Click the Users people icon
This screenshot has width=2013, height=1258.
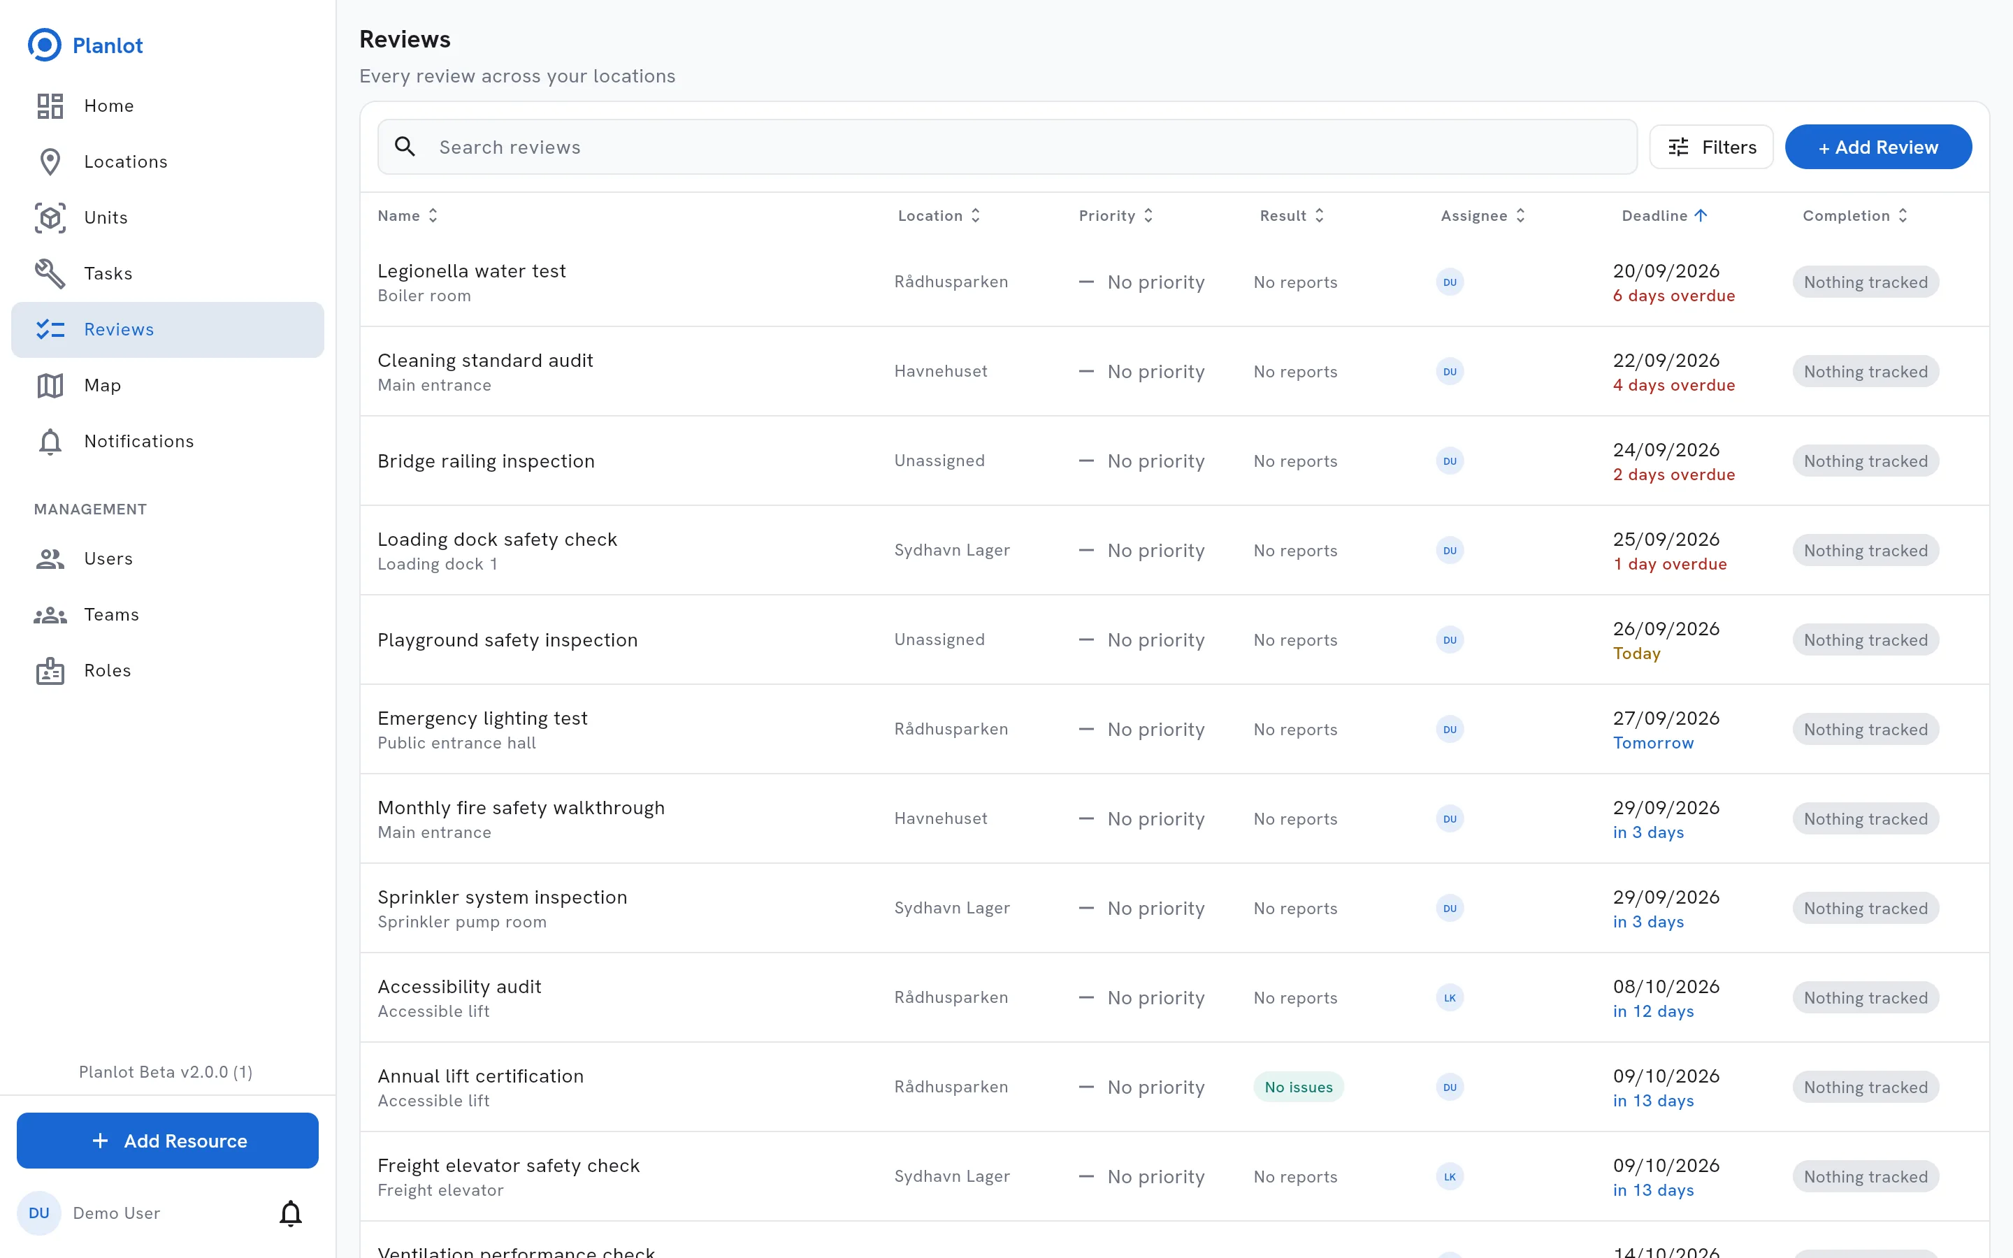coord(50,558)
